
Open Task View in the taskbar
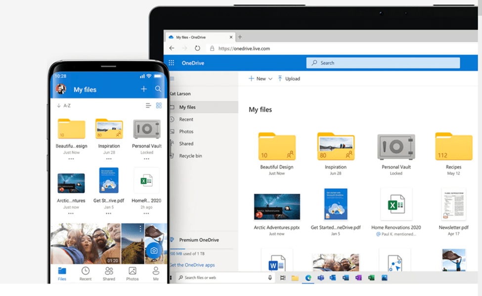pyautogui.click(x=283, y=278)
